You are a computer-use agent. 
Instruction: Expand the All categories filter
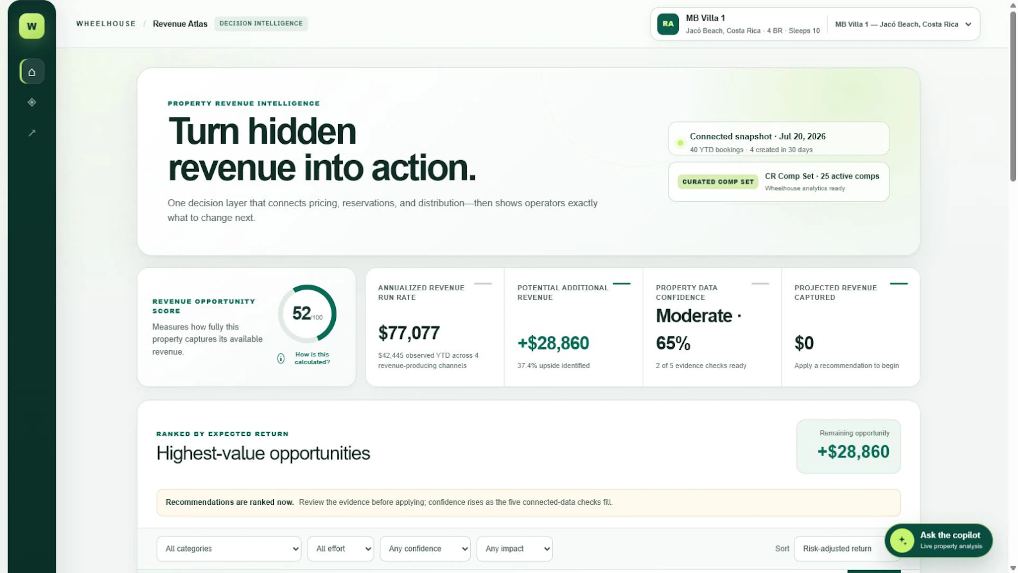[x=229, y=549]
